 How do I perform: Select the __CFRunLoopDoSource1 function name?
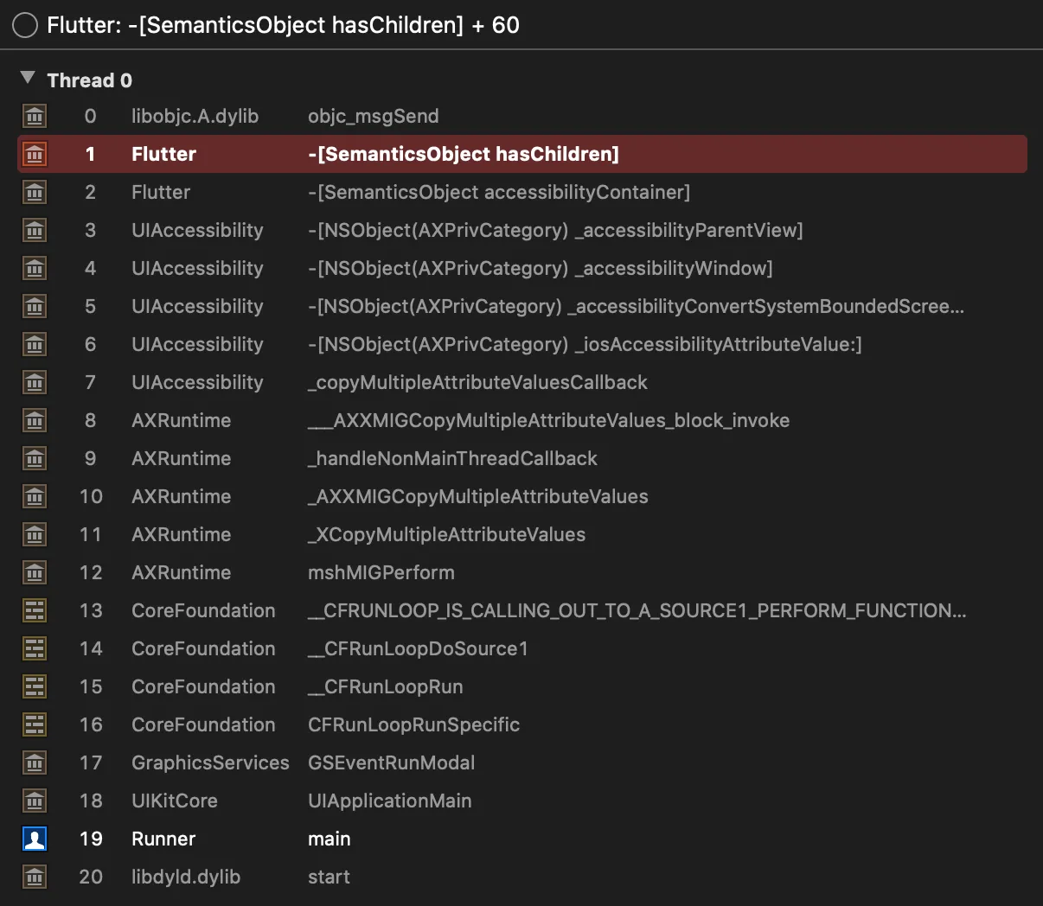(x=418, y=649)
